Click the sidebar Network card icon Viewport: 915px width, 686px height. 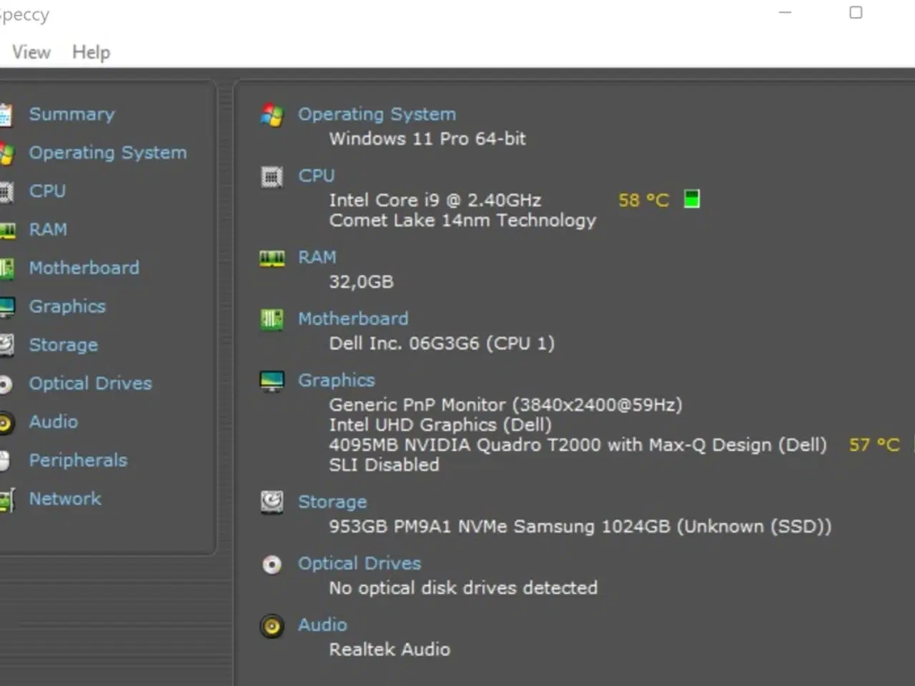point(6,499)
